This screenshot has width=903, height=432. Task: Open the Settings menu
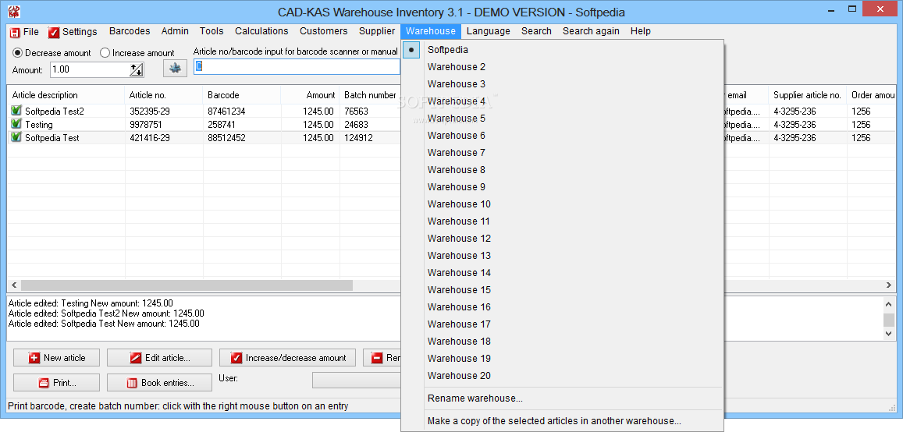(80, 32)
